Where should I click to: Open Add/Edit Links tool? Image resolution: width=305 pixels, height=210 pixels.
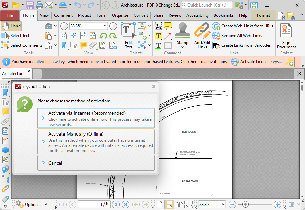[202, 36]
